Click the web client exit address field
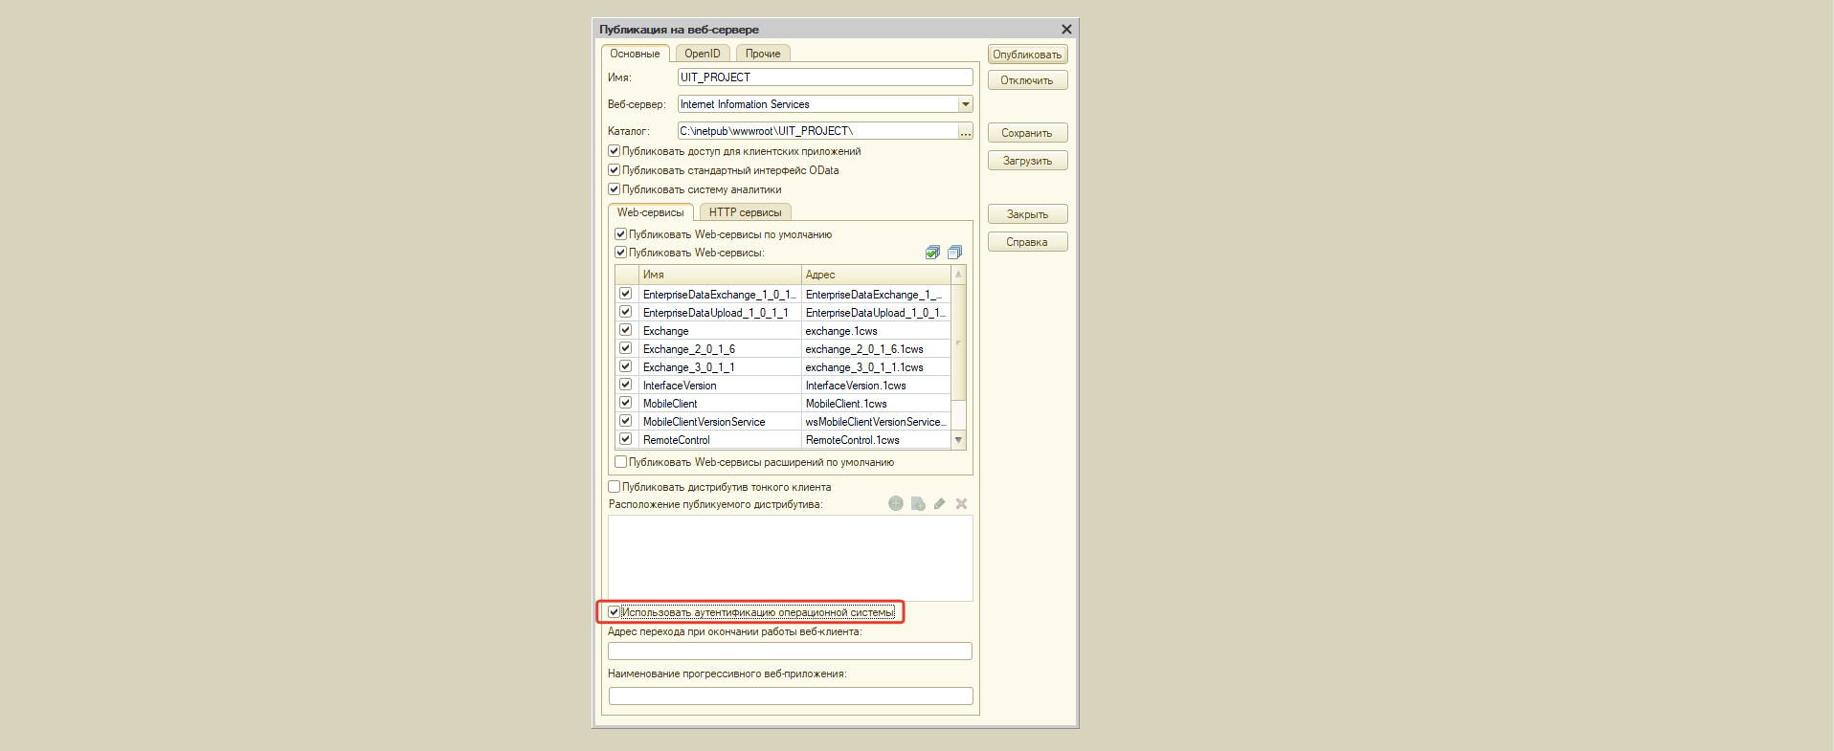Screen dimensions: 1834x751 pos(790,652)
